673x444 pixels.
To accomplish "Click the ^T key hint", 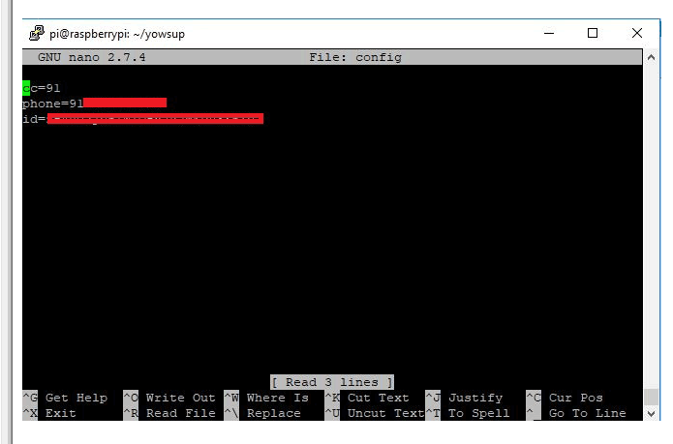I will [433, 413].
